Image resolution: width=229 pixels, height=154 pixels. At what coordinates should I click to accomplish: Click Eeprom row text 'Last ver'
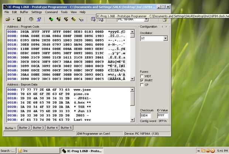coord(82,120)
